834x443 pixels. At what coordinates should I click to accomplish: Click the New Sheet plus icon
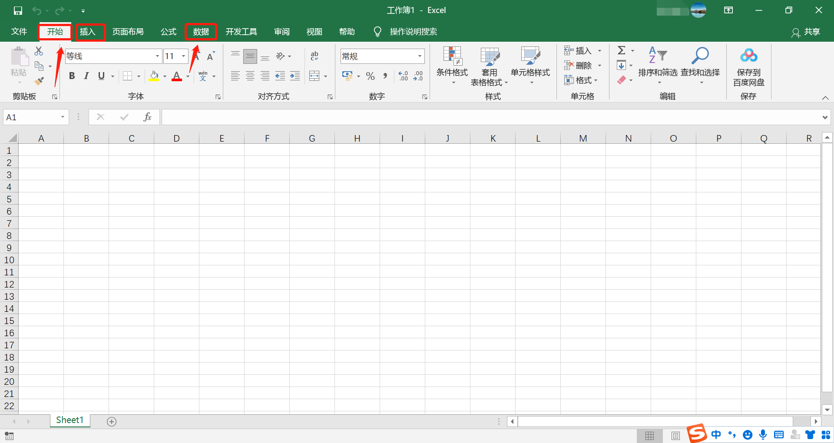click(112, 421)
